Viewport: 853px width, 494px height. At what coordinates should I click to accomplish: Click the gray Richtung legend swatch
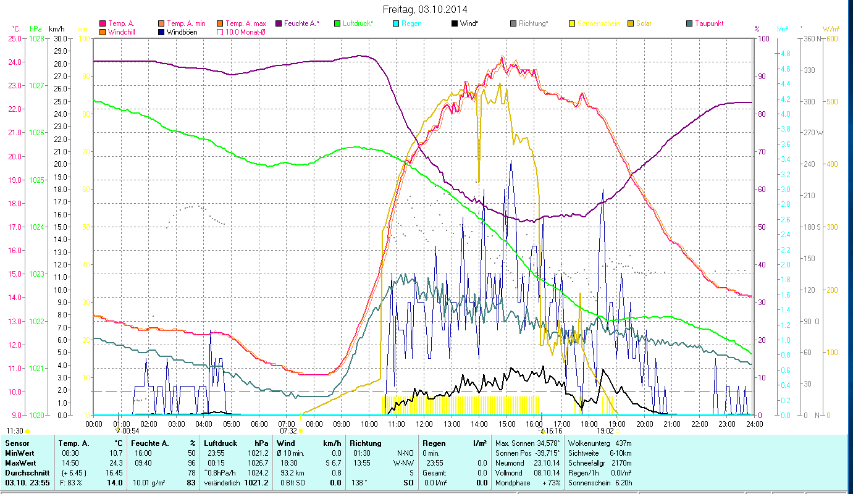click(513, 24)
